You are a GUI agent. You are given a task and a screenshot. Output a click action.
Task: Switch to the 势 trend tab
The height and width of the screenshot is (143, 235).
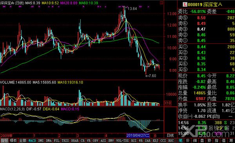point(210,141)
